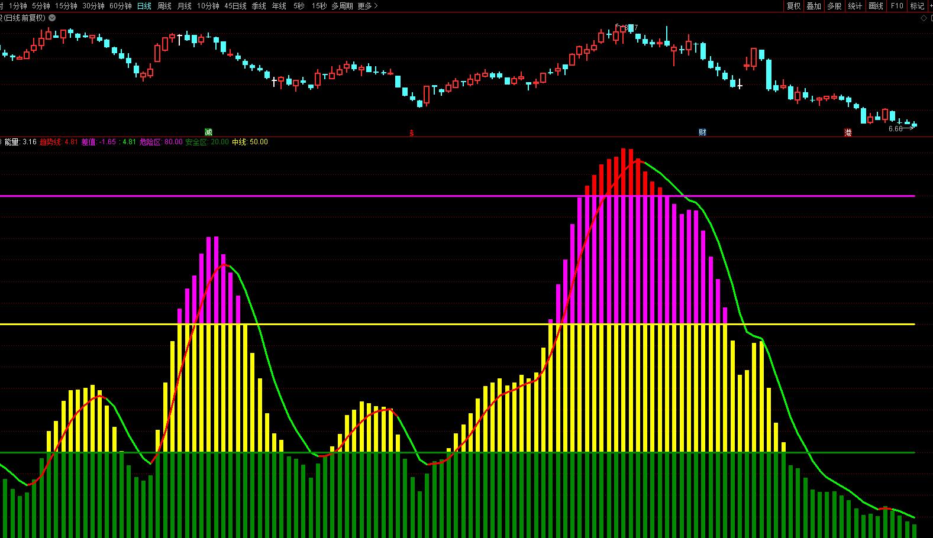This screenshot has height=538, width=933.
Task: Click the 统计 statistics button
Action: pos(855,6)
